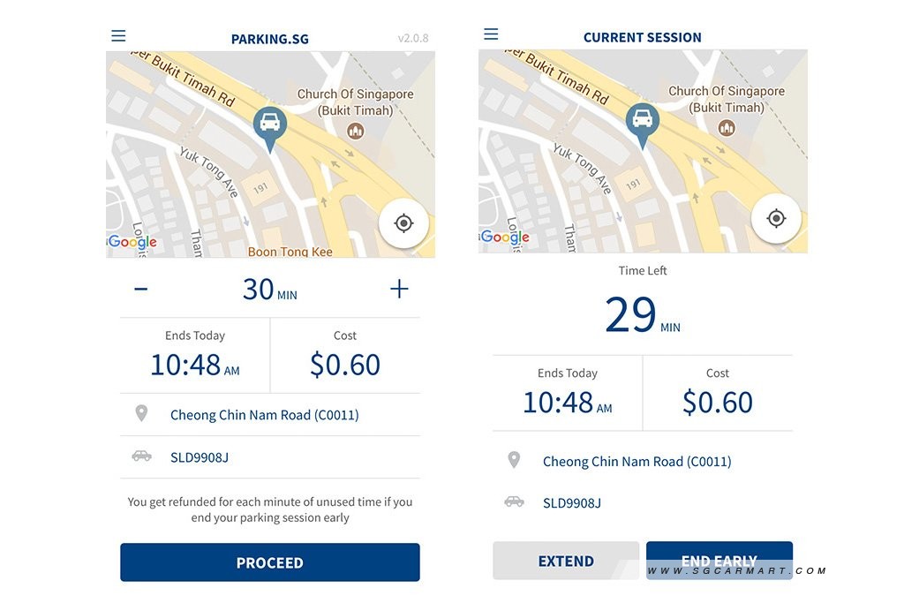The image size is (904, 603).
Task: Decrease parking duration with minus button
Action: tap(140, 288)
